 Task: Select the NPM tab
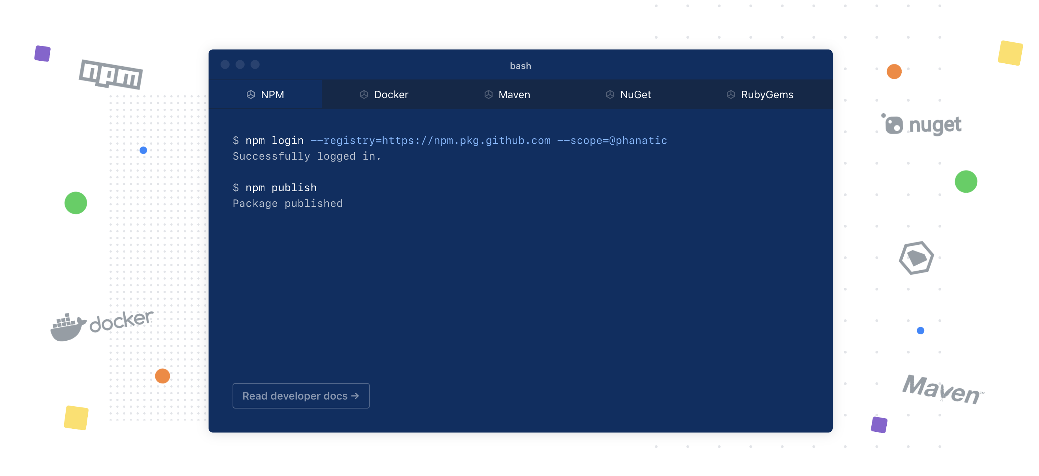click(x=272, y=94)
